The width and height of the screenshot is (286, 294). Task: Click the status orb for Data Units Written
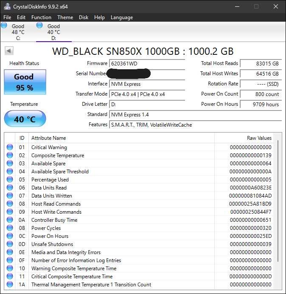[10, 195]
